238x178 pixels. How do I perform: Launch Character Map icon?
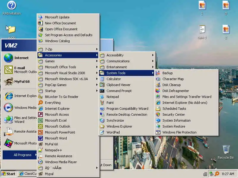pos(158,79)
